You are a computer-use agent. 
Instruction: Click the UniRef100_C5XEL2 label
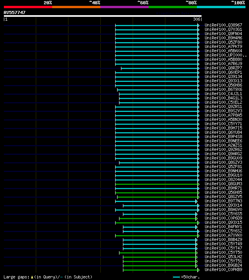pos(223,102)
